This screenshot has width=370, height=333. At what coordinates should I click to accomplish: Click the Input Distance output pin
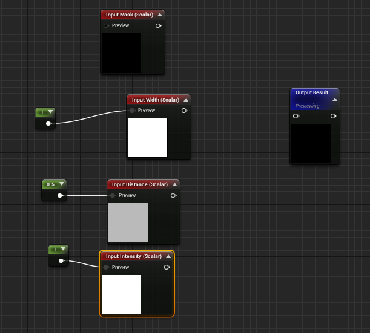pyautogui.click(x=173, y=195)
